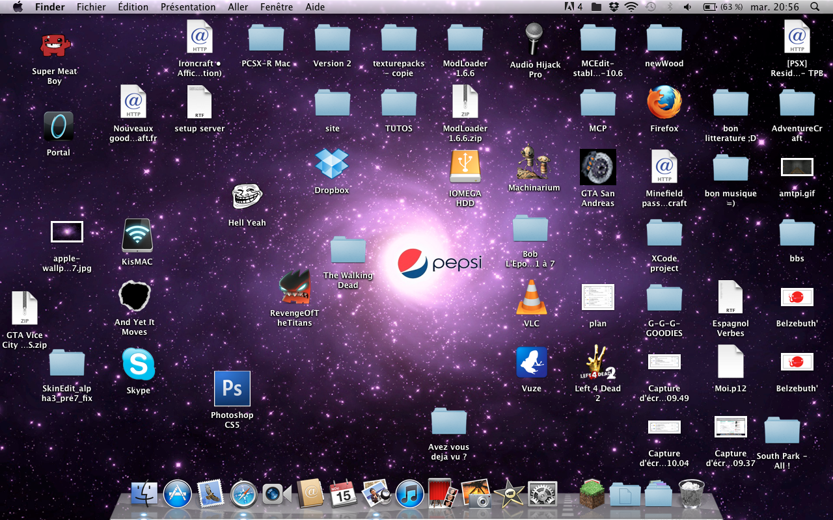Open the Fenêtre menu
This screenshot has width=833, height=520.
click(277, 7)
